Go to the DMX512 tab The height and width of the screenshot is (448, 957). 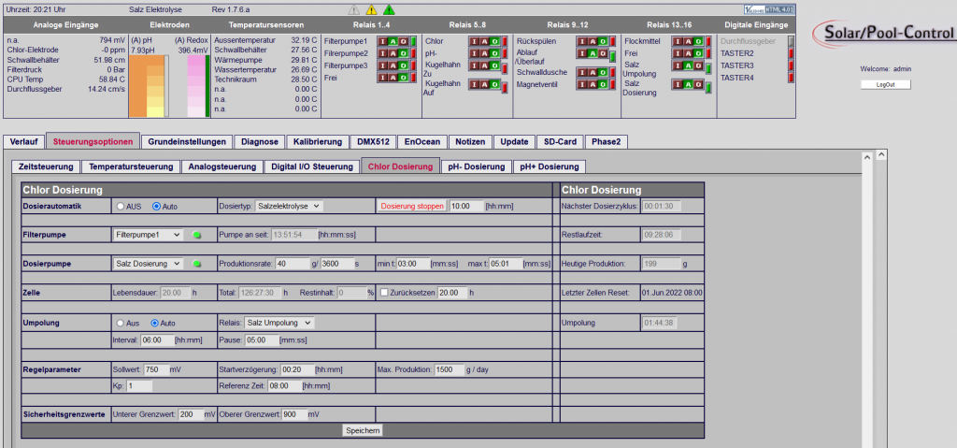coord(374,142)
